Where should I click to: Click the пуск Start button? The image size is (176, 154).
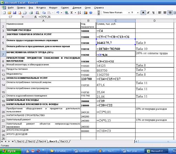click(11, 151)
